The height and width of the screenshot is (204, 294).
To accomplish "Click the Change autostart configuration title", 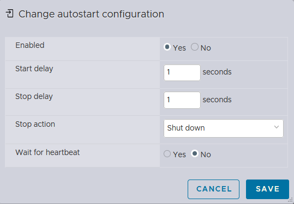I will point(91,14).
